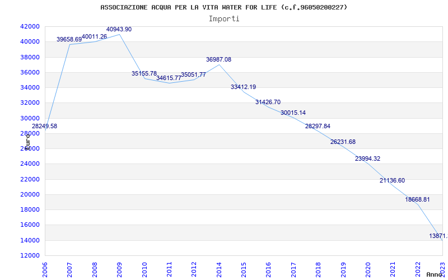Click x-axis year 2021

click(393, 270)
